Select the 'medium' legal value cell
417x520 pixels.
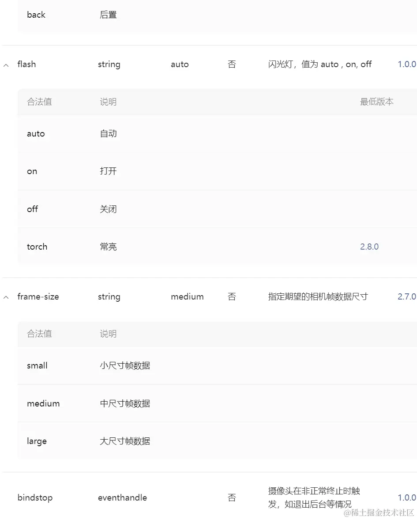[x=43, y=404]
